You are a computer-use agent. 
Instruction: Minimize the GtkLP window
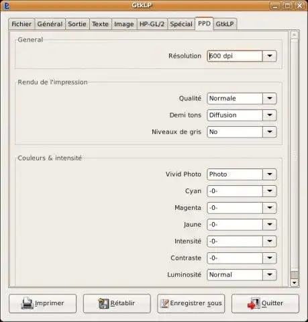[x=275, y=6]
